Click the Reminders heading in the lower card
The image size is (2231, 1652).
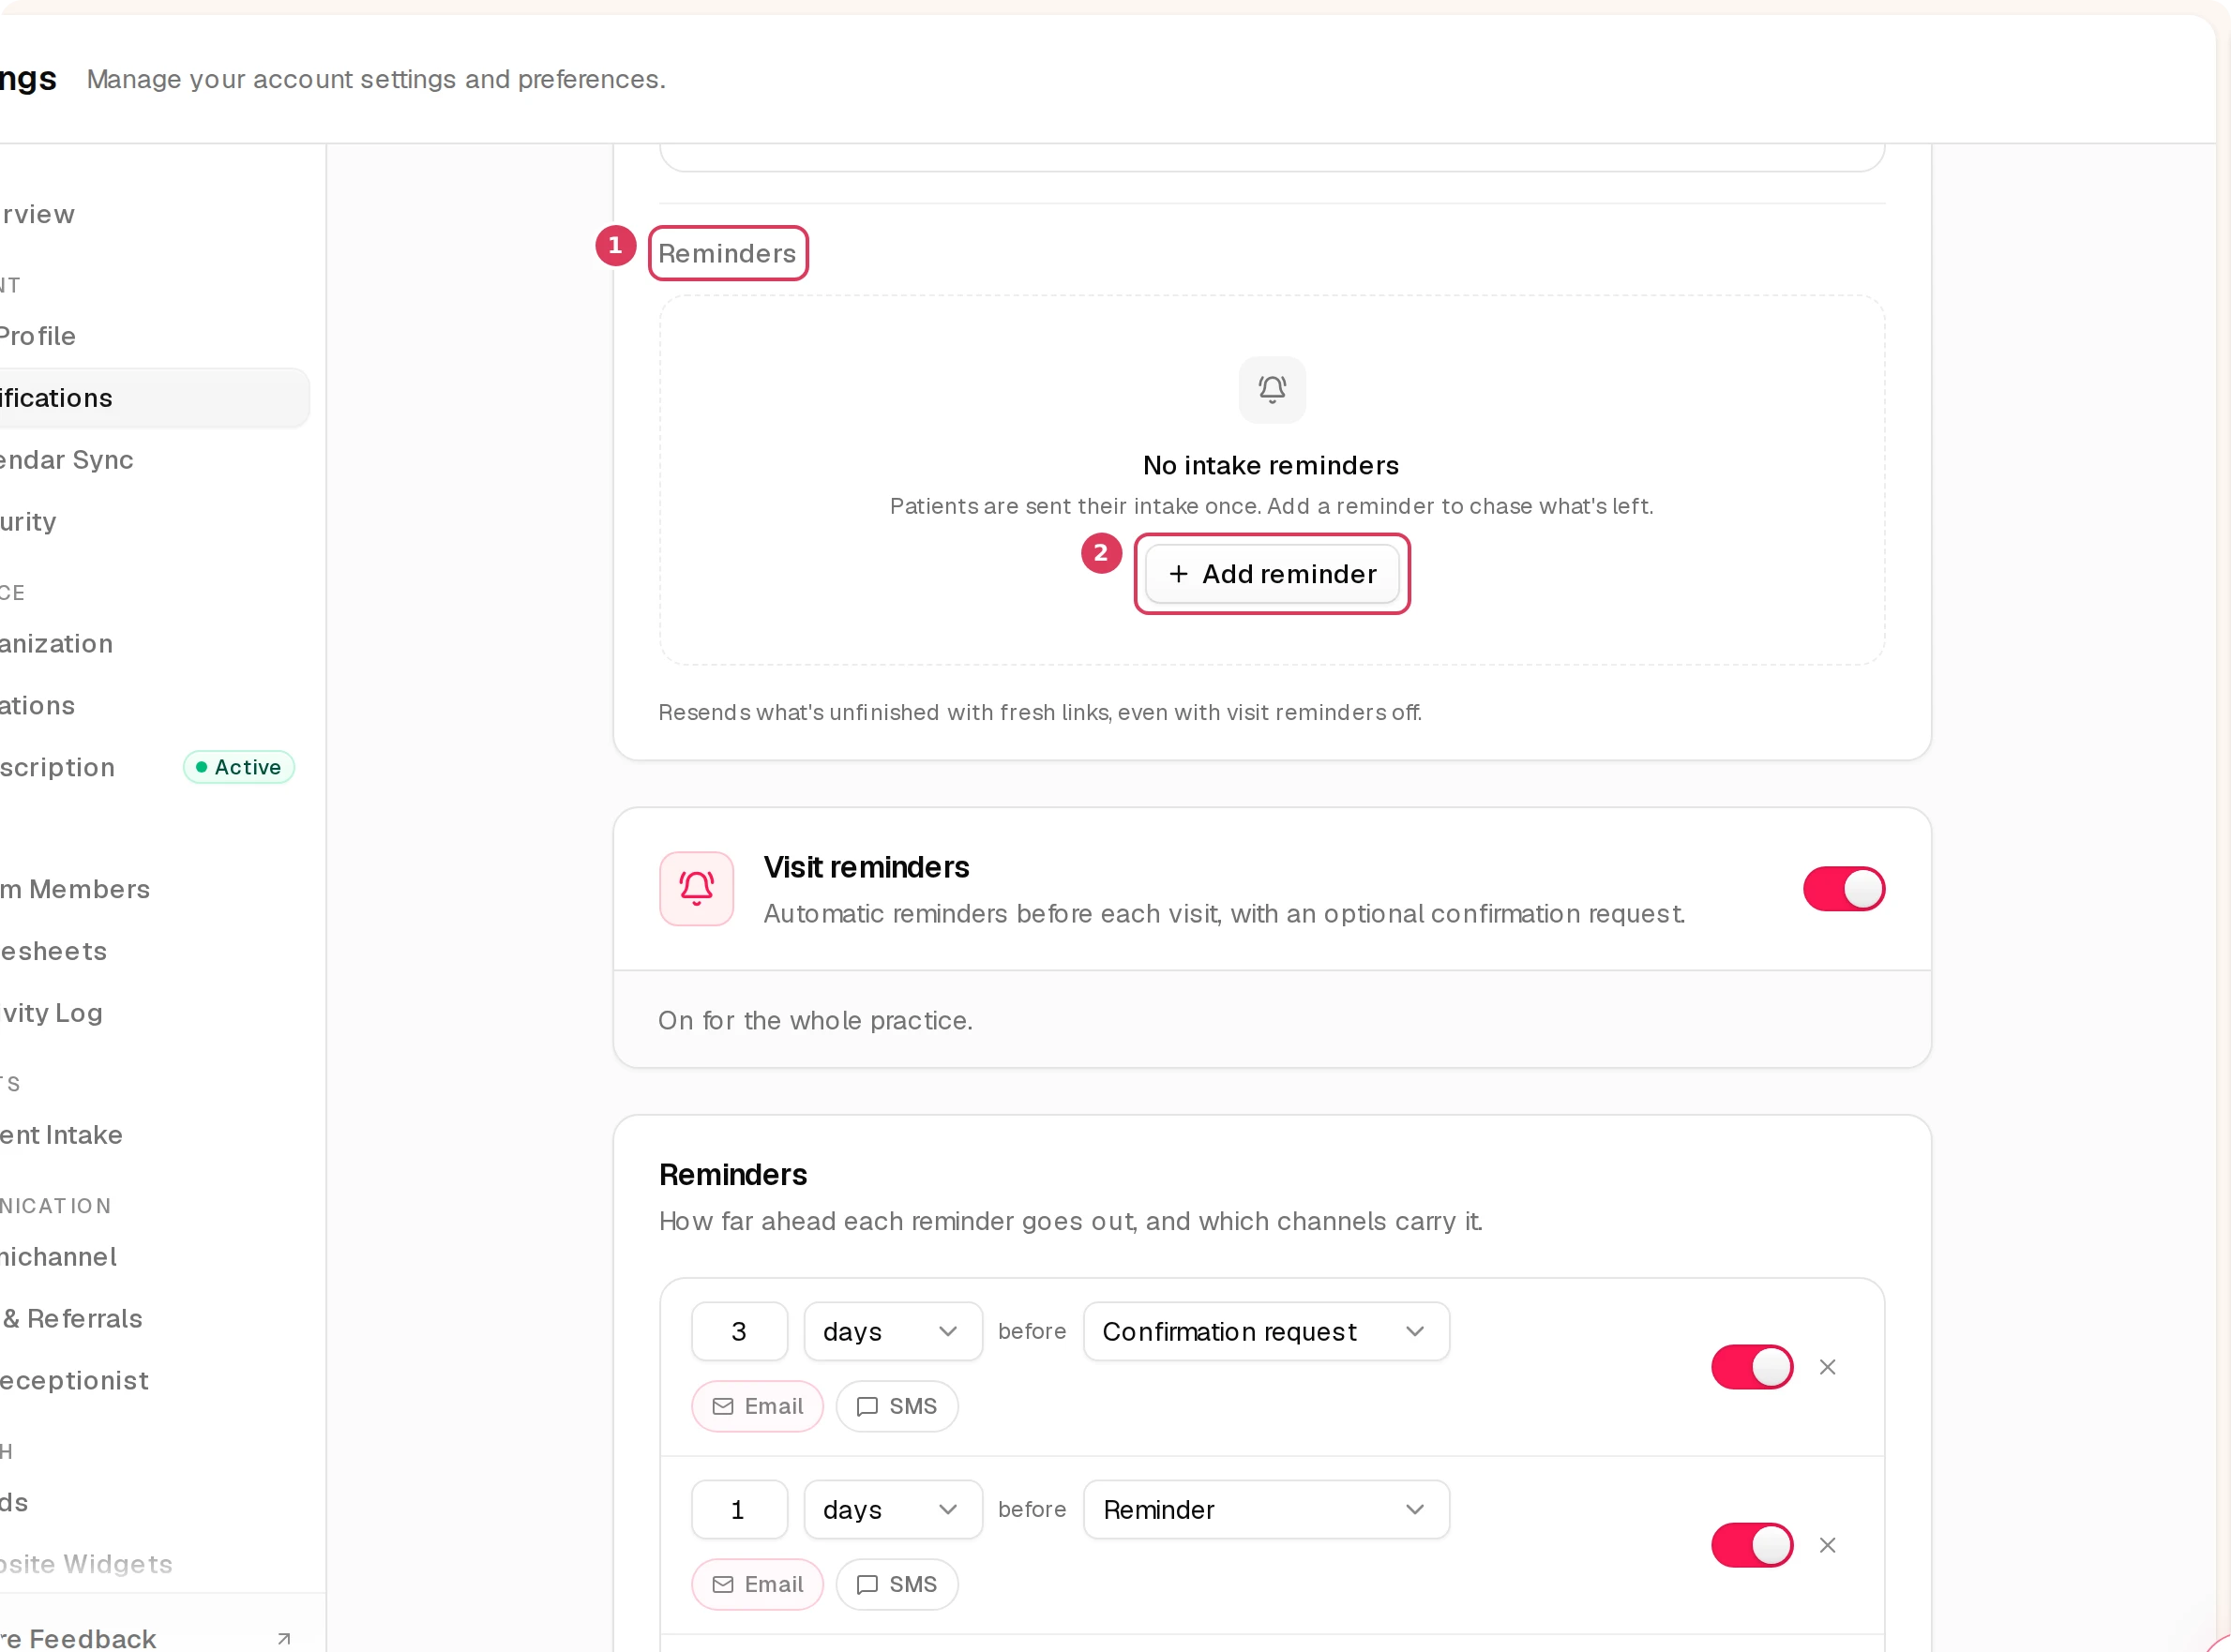coord(733,1175)
